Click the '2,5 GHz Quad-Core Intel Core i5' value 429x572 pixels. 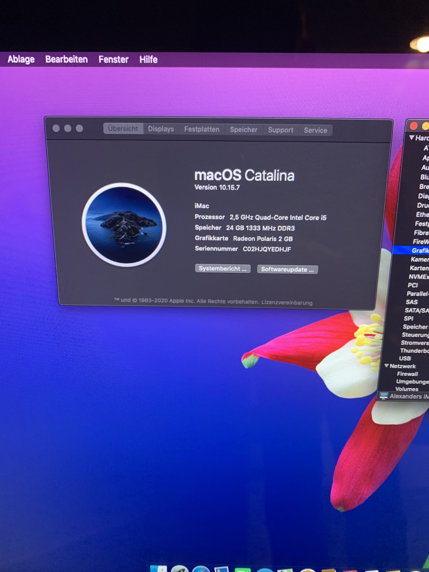[278, 218]
